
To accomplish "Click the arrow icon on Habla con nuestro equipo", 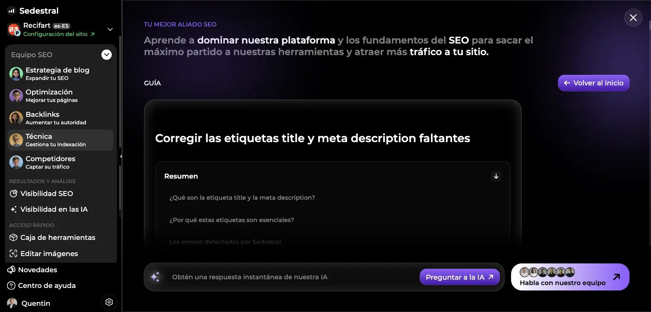I will 617,277.
